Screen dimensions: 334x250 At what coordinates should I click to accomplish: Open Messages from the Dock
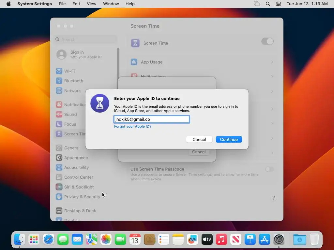63,239
